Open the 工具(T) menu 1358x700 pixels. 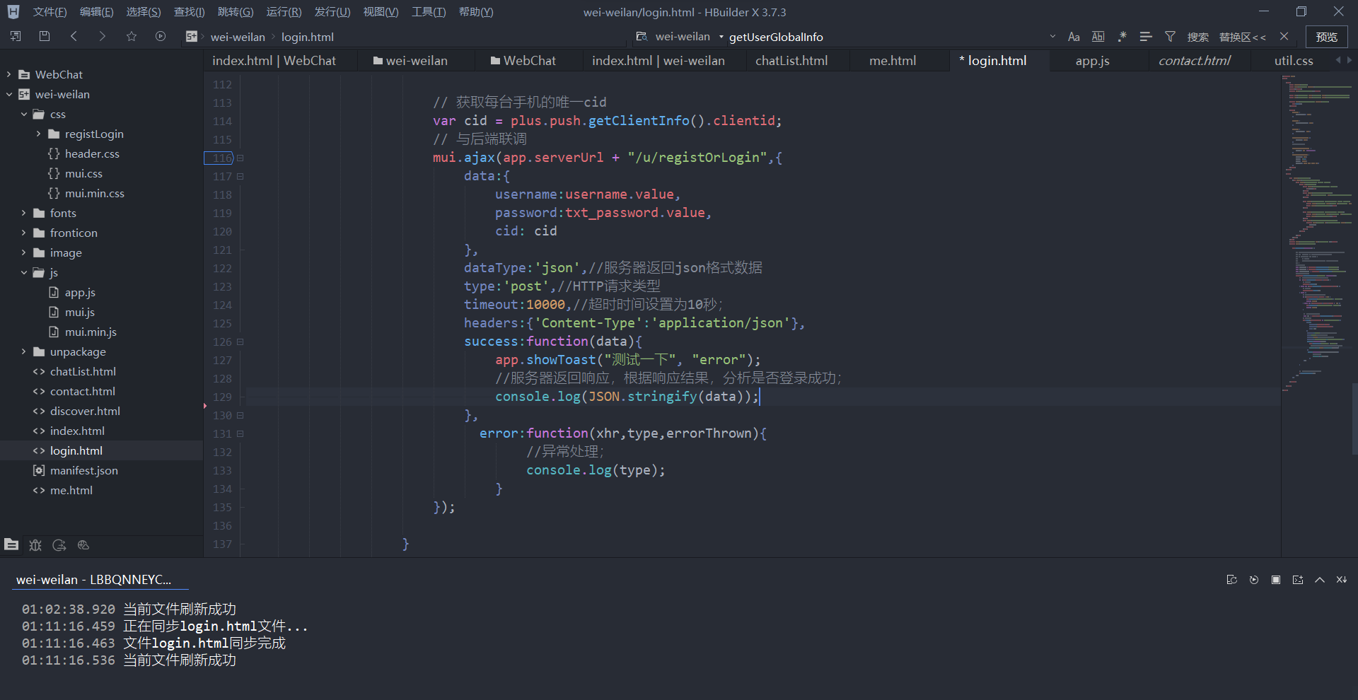point(429,12)
